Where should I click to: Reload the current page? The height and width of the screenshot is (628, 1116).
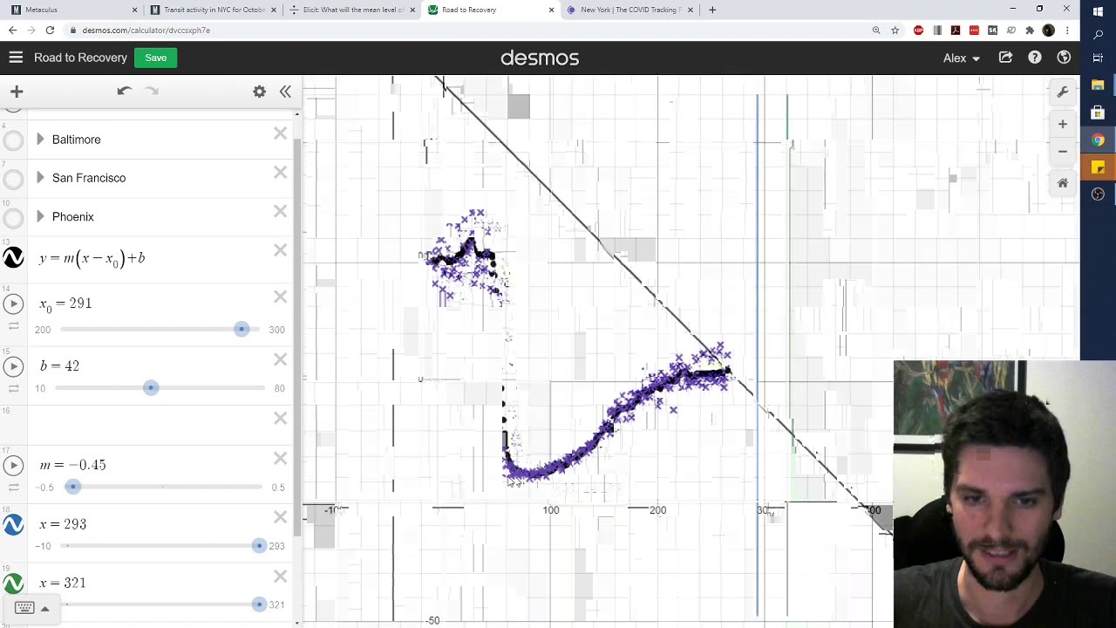pyautogui.click(x=50, y=30)
